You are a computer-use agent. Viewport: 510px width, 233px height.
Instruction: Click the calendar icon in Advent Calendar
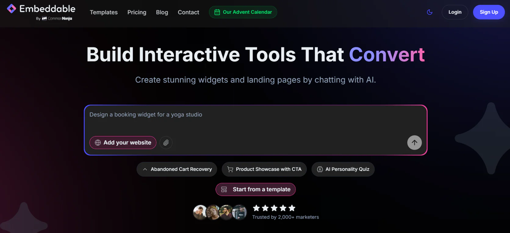pyautogui.click(x=217, y=12)
